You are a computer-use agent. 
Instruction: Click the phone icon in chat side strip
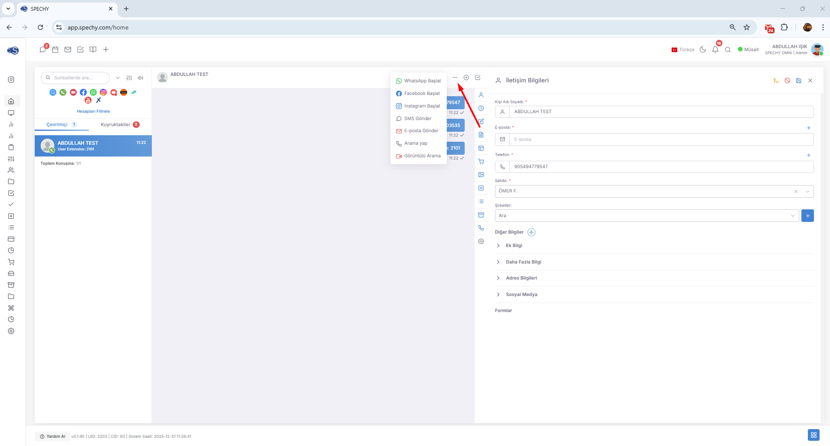pyautogui.click(x=481, y=228)
